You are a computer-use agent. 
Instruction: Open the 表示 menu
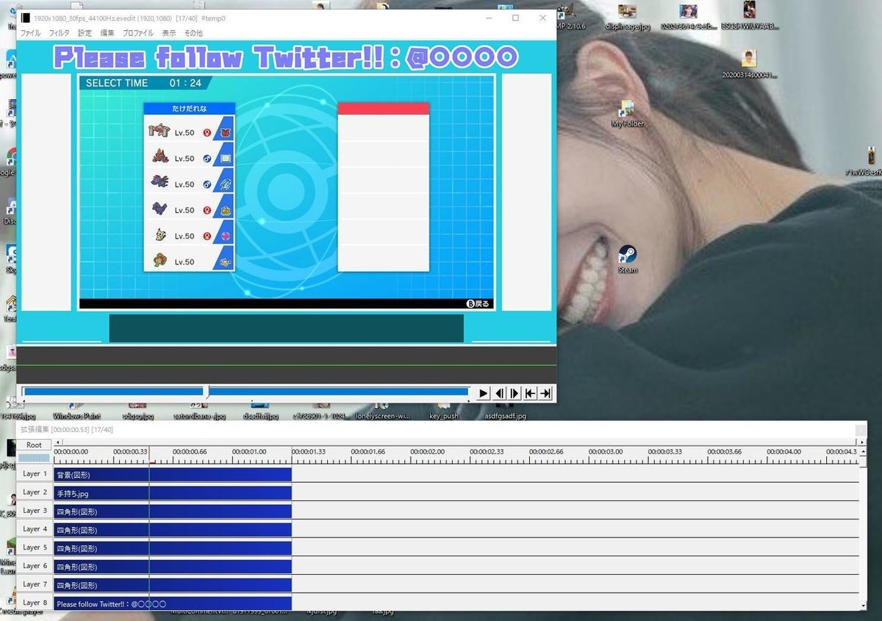[x=169, y=33]
